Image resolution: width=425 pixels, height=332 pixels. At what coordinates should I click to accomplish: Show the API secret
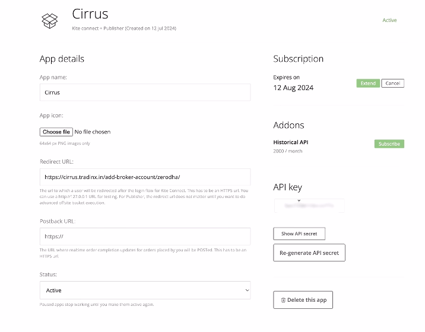point(299,234)
